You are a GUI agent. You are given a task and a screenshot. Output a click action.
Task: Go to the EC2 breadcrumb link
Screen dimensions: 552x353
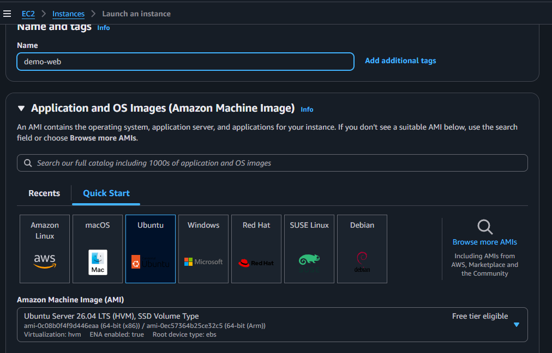point(28,14)
